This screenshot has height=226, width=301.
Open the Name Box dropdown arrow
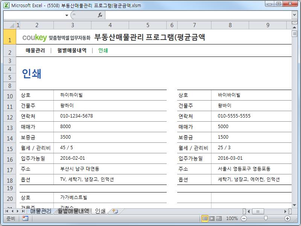click(67, 15)
